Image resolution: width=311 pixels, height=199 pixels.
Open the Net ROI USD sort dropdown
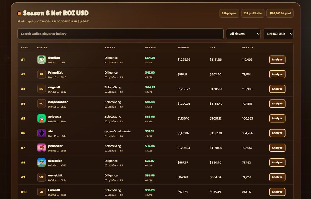pos(278,34)
